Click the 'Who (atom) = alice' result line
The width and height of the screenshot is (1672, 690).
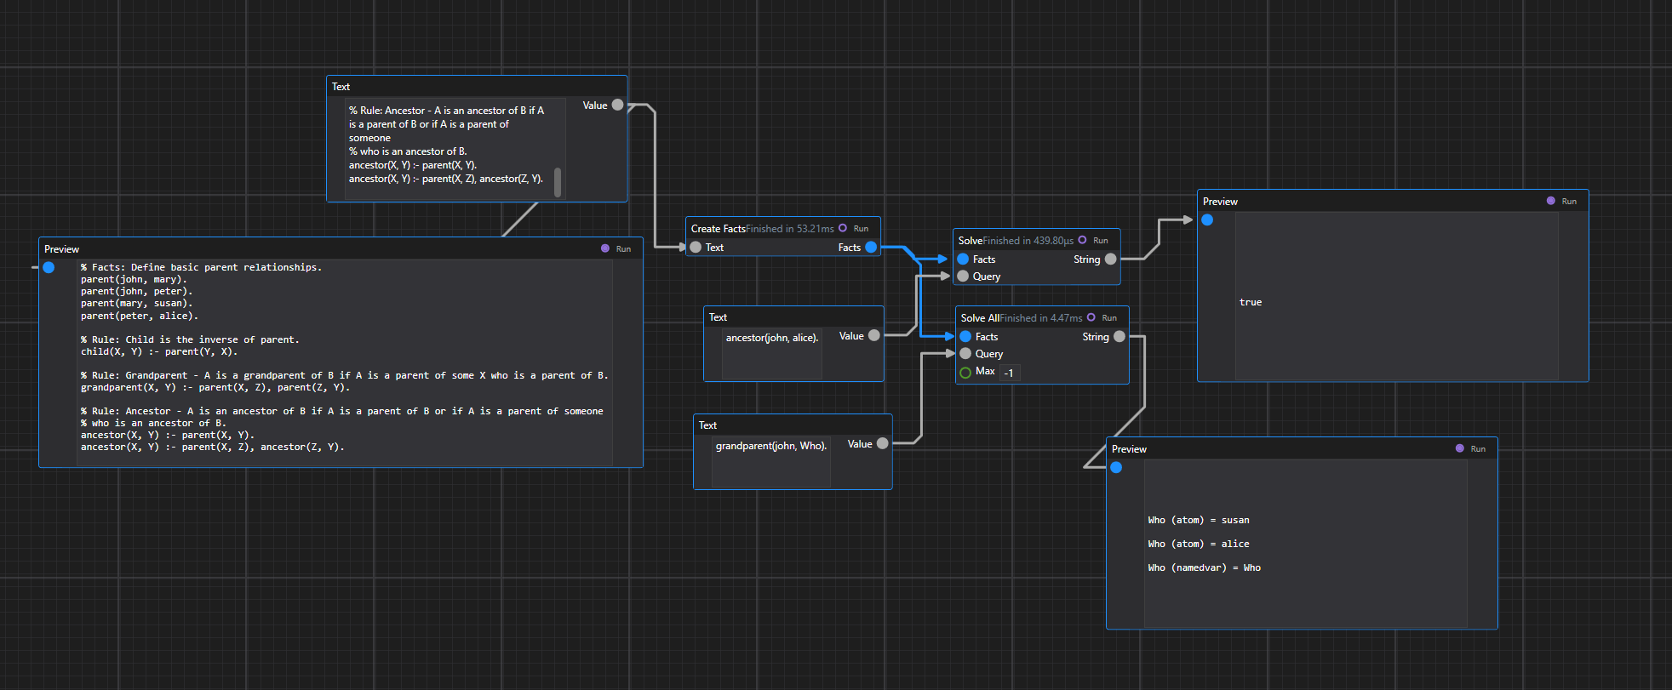1199,544
